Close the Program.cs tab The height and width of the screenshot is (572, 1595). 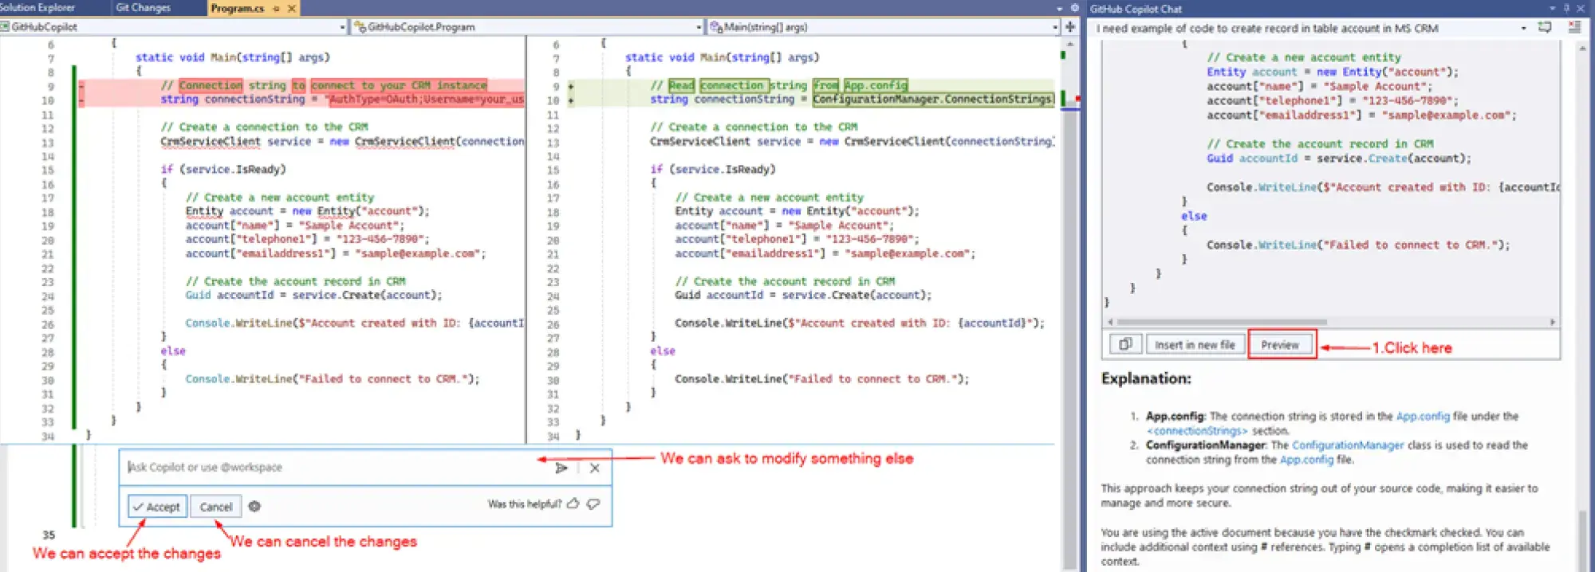pyautogui.click(x=291, y=8)
